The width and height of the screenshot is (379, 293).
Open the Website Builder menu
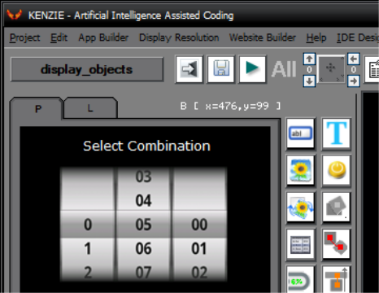pos(263,37)
